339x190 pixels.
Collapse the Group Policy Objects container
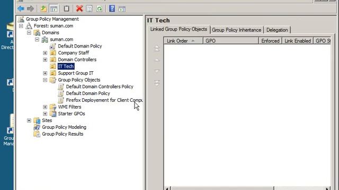click(45, 80)
